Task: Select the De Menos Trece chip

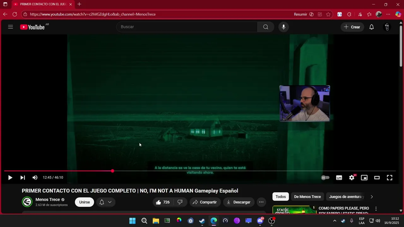Action: coord(307,196)
